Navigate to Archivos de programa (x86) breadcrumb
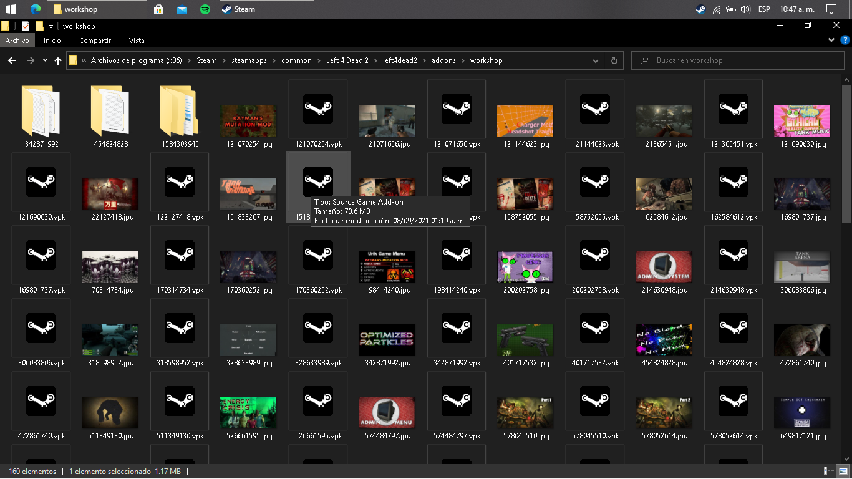This screenshot has width=852, height=479. [x=136, y=60]
